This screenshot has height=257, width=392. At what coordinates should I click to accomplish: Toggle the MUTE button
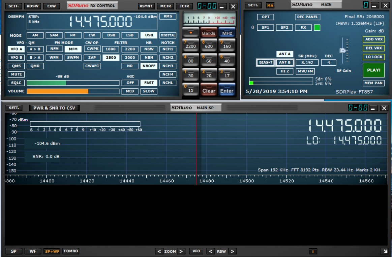click(16, 74)
